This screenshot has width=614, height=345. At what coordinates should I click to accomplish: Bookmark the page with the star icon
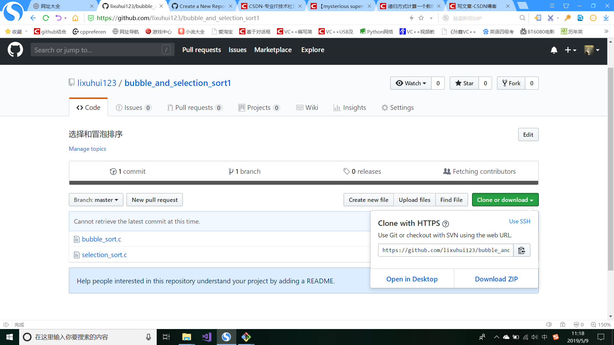click(421, 18)
